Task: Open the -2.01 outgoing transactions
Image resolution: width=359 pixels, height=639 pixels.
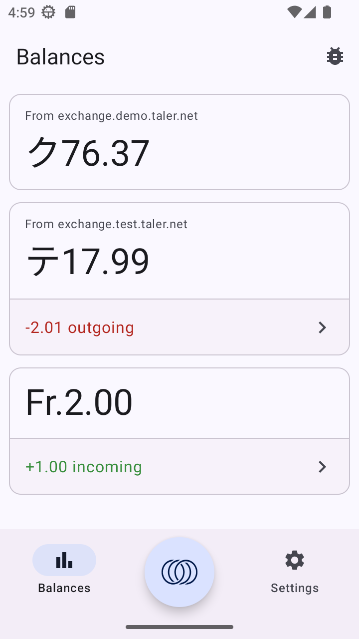Action: coord(80,327)
